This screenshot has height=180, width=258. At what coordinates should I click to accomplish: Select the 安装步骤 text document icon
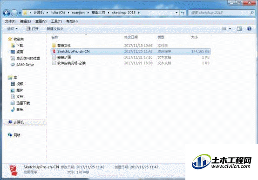point(54,57)
